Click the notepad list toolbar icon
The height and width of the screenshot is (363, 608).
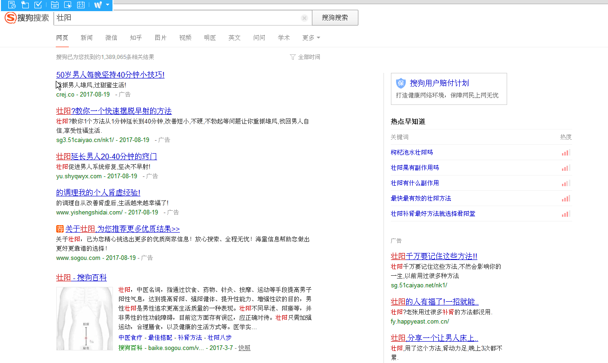click(54, 5)
